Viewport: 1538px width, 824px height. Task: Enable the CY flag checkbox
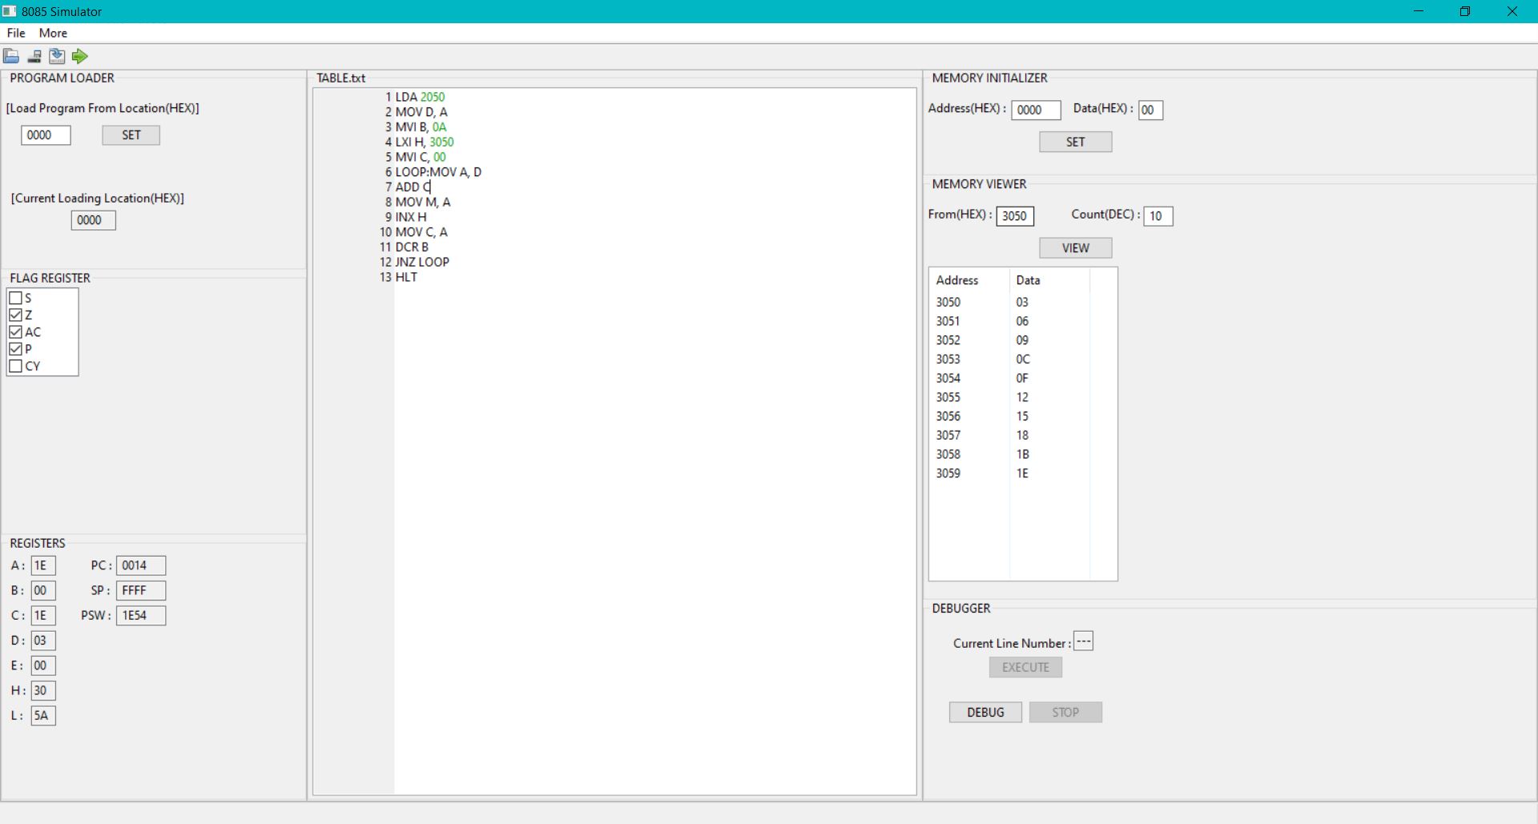(x=15, y=366)
